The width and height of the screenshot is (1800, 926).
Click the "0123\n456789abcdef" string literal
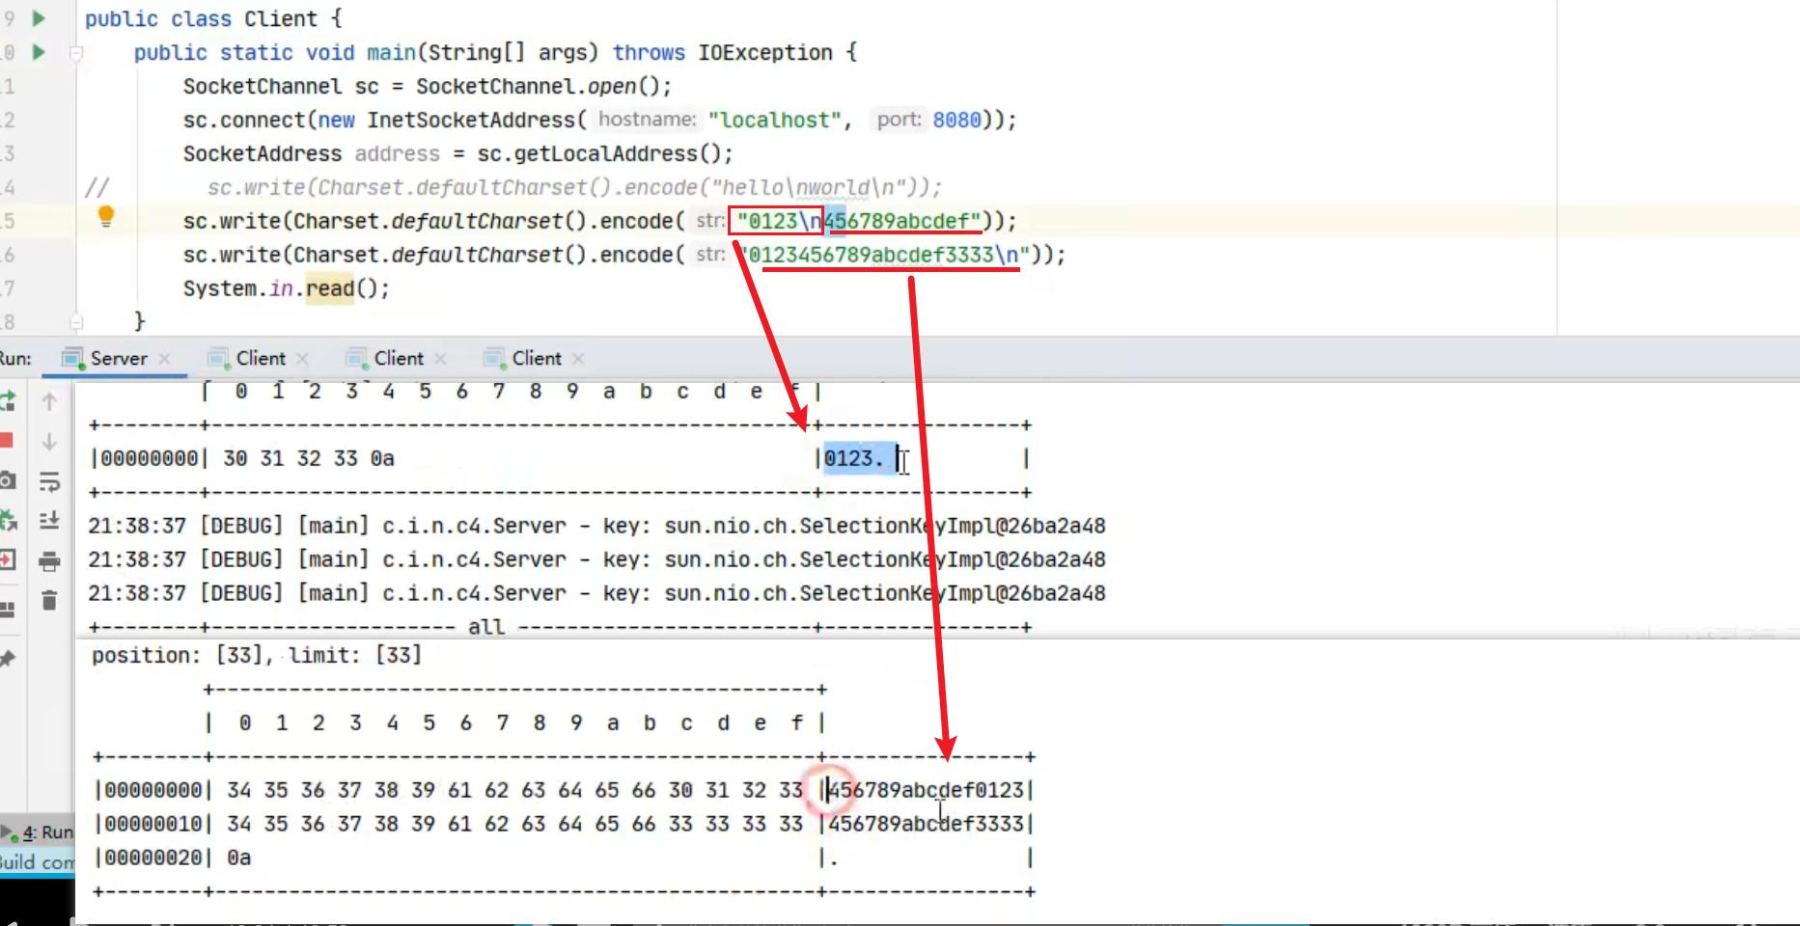tap(859, 222)
